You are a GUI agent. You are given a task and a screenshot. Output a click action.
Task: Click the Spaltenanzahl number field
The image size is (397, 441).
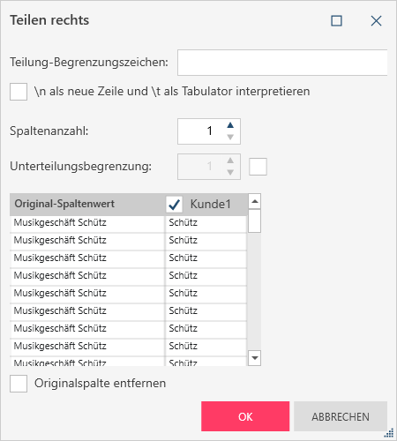pyautogui.click(x=201, y=131)
